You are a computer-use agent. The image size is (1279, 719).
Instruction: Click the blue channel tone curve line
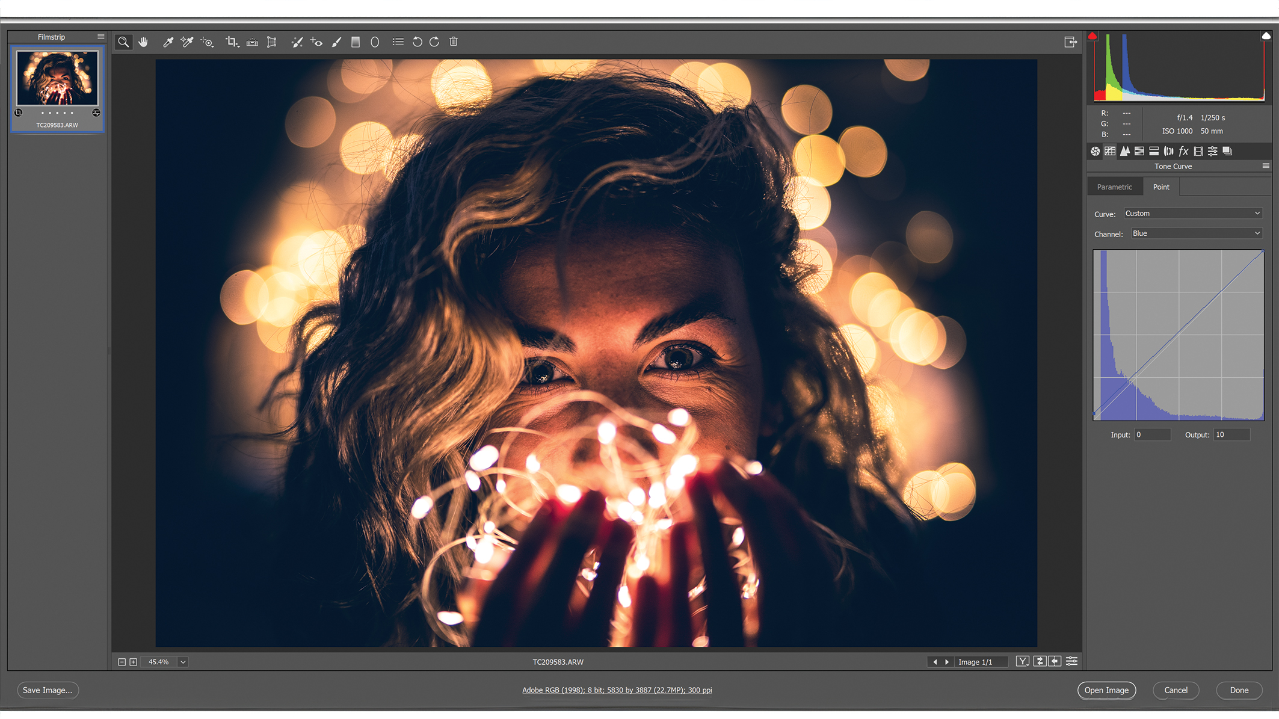(x=1178, y=335)
